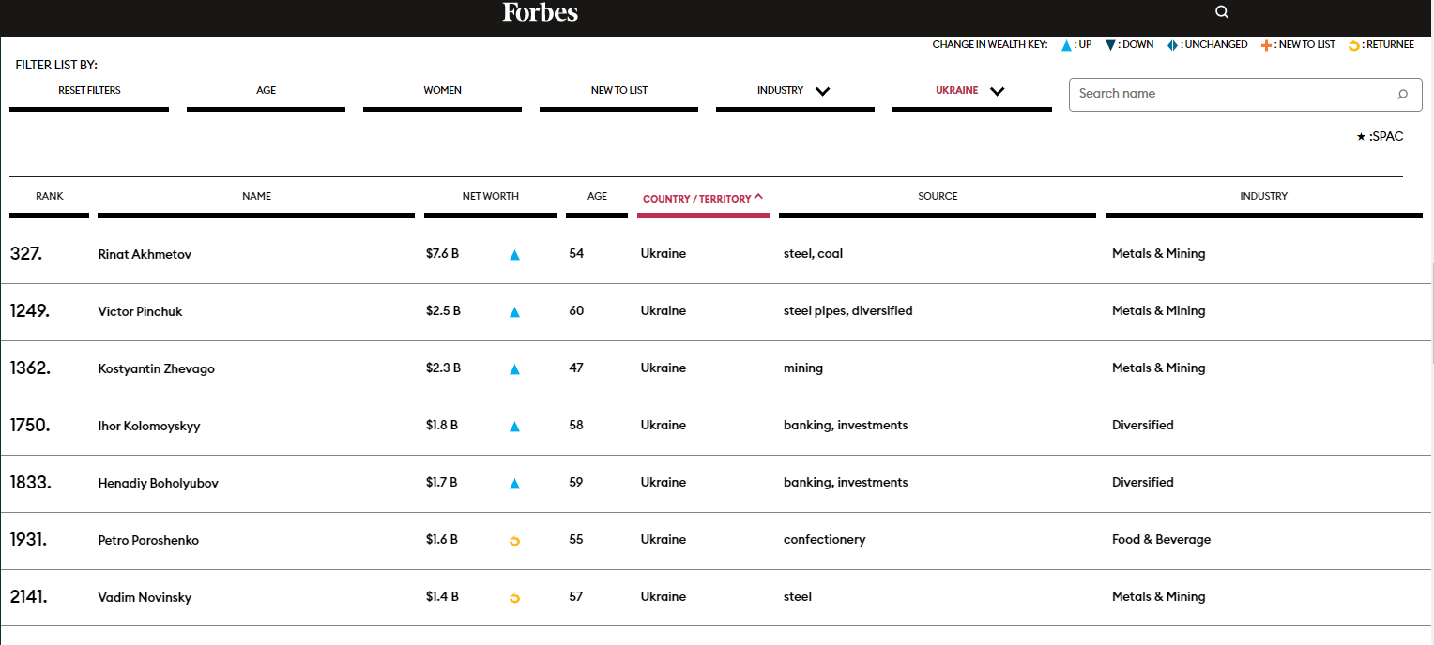Sort by the Industry column header

[1263, 197]
